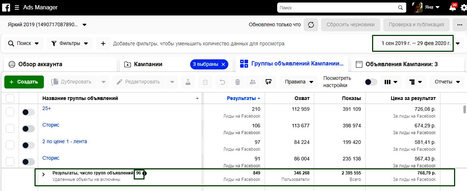Open the Объявления Кампании tab
The image size is (467, 191).
401,64
